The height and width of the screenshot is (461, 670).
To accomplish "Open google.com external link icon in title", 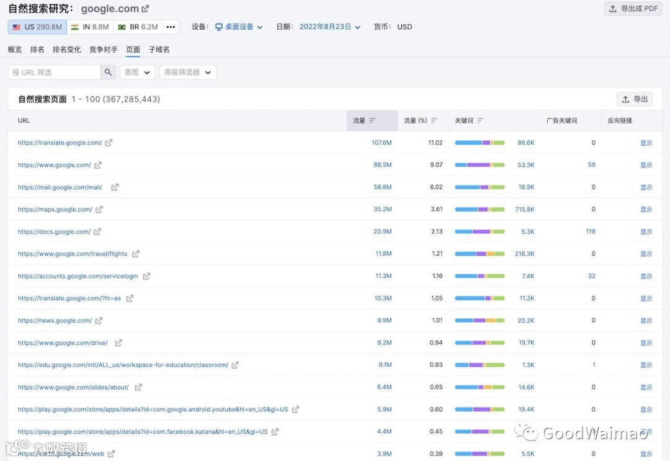I will (145, 9).
